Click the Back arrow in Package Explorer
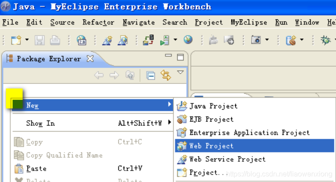Viewport: 336px width, 182px height. click(x=99, y=75)
